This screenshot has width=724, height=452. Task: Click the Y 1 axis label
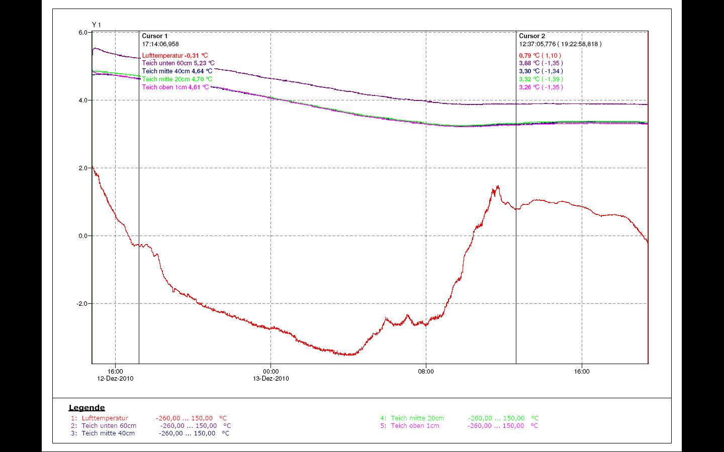point(97,25)
